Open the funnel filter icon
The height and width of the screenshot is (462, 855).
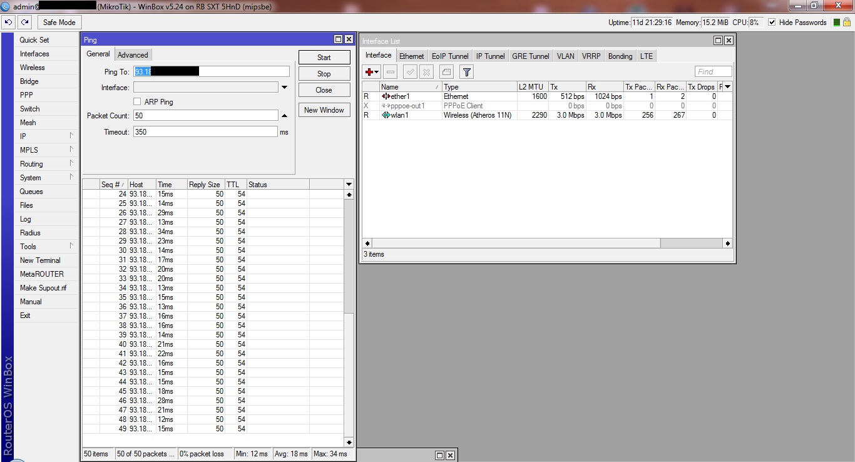(x=466, y=72)
